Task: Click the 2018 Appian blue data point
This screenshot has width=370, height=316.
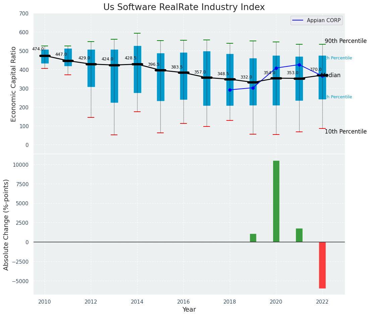Action: coord(230,90)
